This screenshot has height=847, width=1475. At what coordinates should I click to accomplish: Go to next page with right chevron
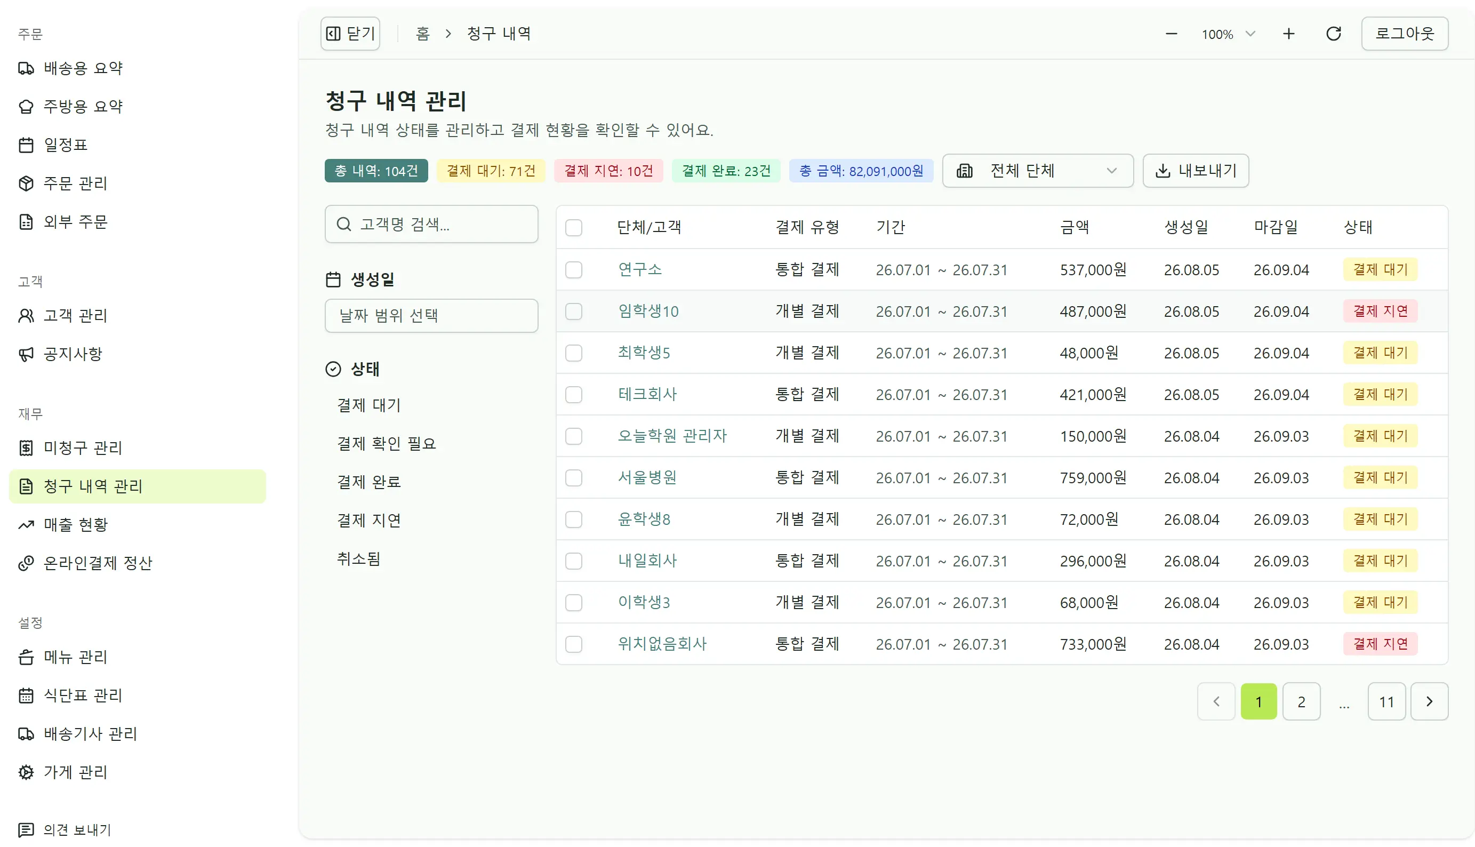pyautogui.click(x=1429, y=701)
